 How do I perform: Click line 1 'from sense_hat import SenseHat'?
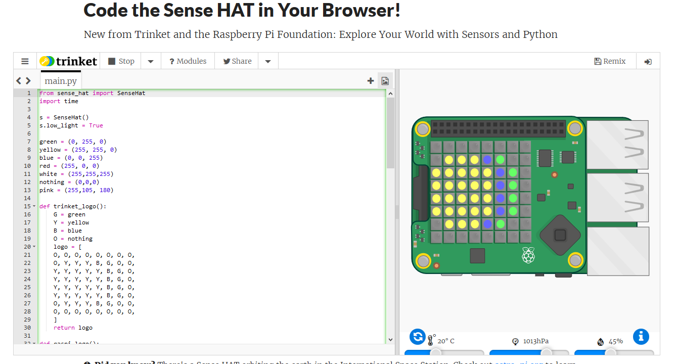tap(93, 93)
